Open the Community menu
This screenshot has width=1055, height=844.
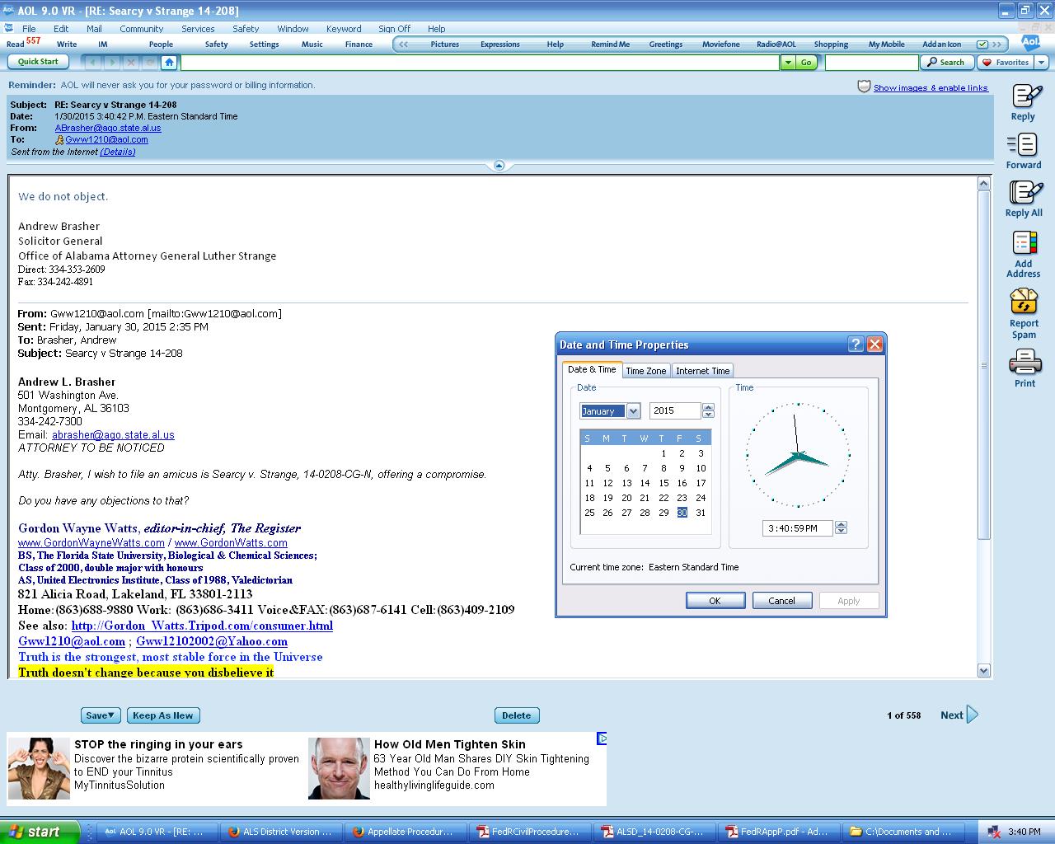(x=142, y=28)
